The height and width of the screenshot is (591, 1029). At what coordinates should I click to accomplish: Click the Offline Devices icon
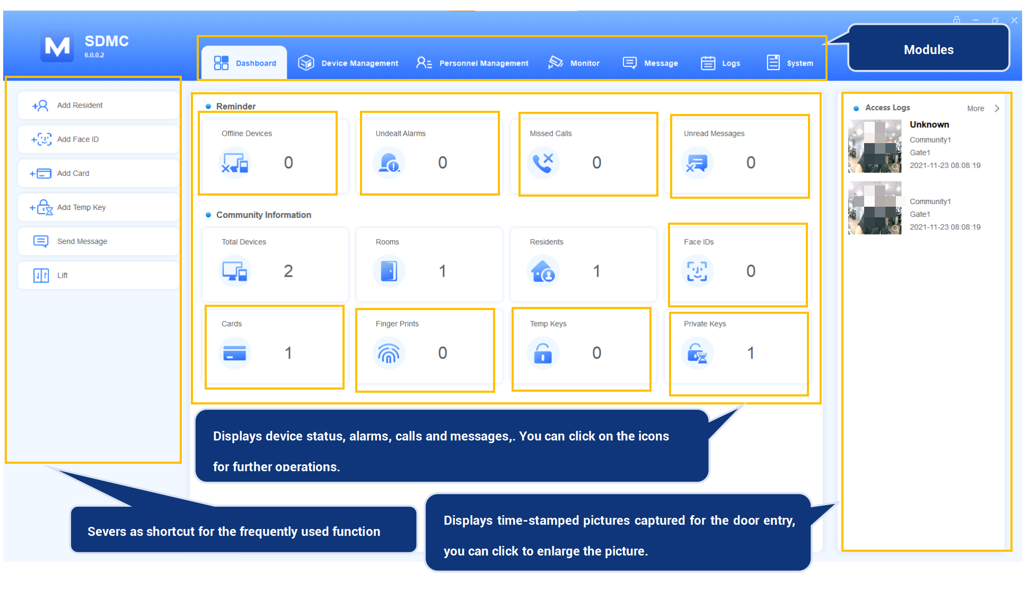235,163
